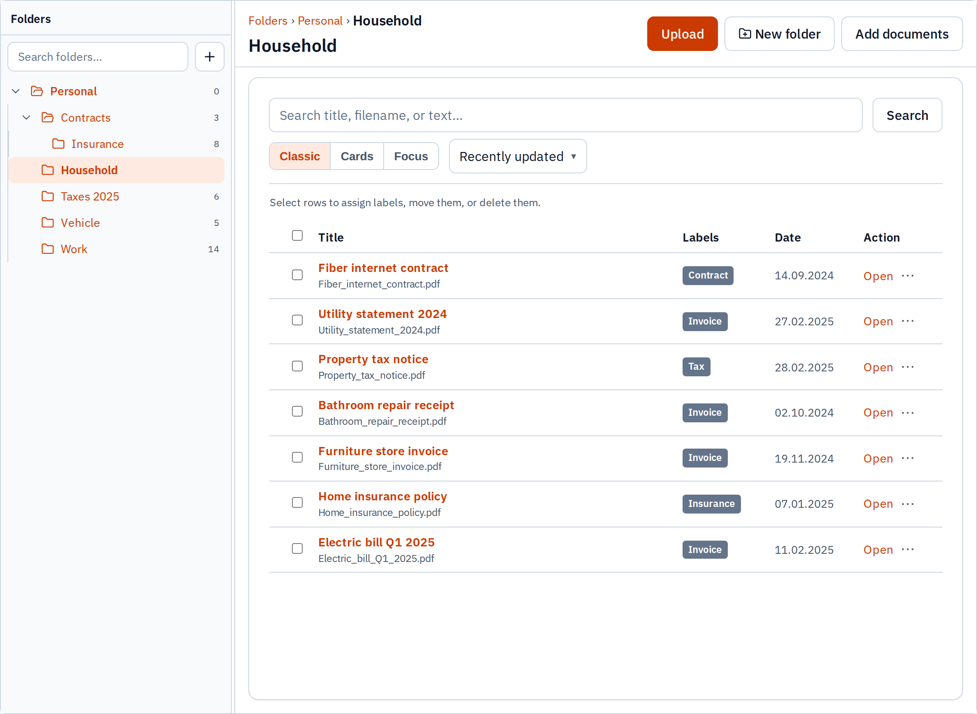Check the Fiber internet contract row
Image resolution: width=977 pixels, height=714 pixels.
[x=297, y=275]
